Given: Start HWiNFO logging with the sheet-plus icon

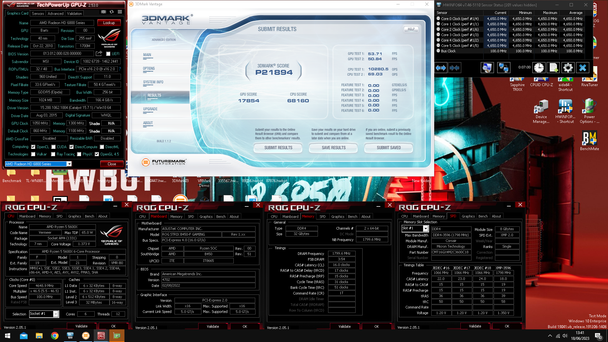Looking at the screenshot, I should click(x=553, y=68).
